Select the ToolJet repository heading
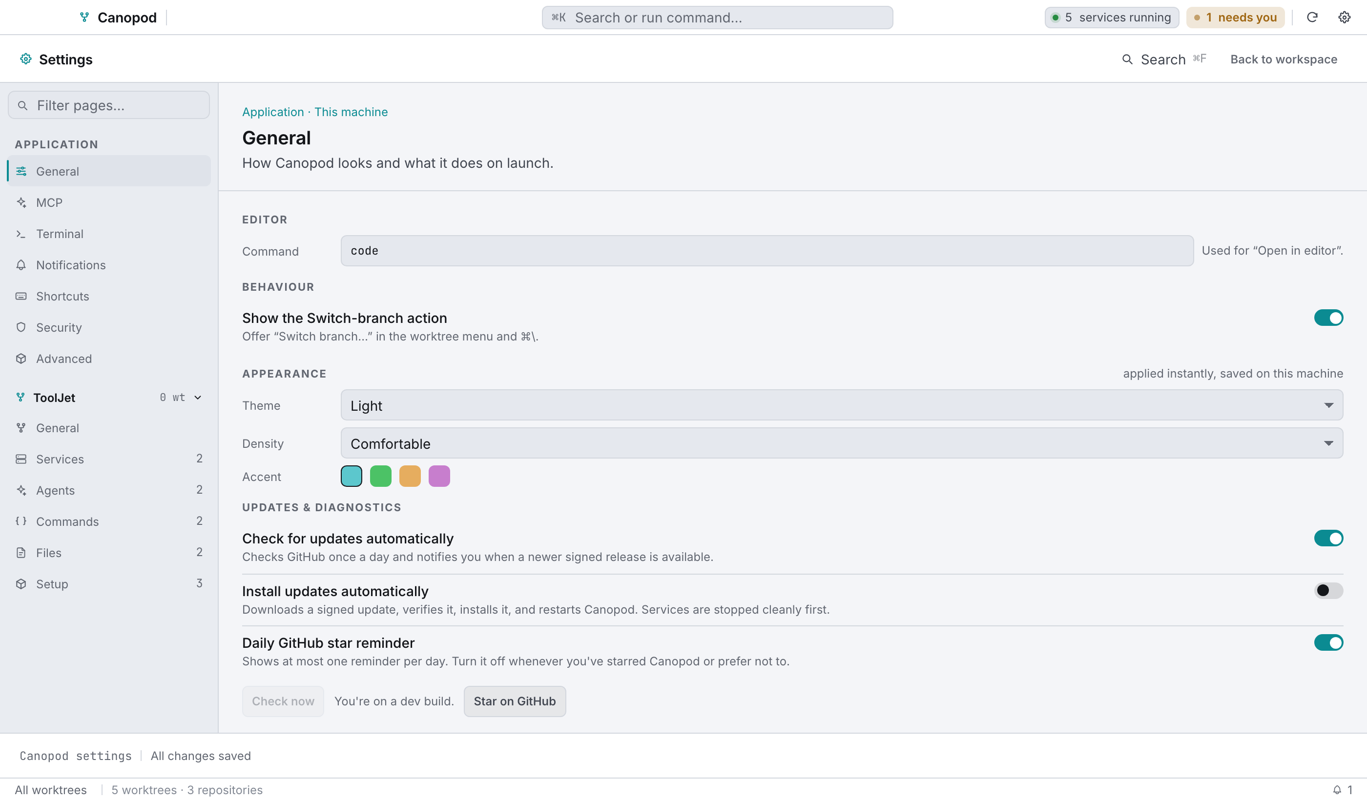Screen dimensions: 1367x800 [54, 397]
